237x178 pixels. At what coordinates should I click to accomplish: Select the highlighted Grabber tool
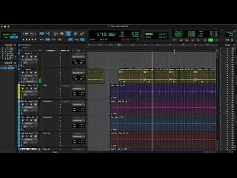[68, 34]
